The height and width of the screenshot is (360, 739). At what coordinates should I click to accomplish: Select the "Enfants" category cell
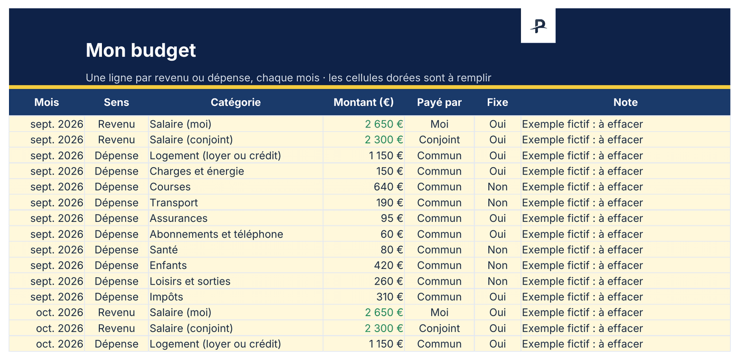click(x=236, y=266)
